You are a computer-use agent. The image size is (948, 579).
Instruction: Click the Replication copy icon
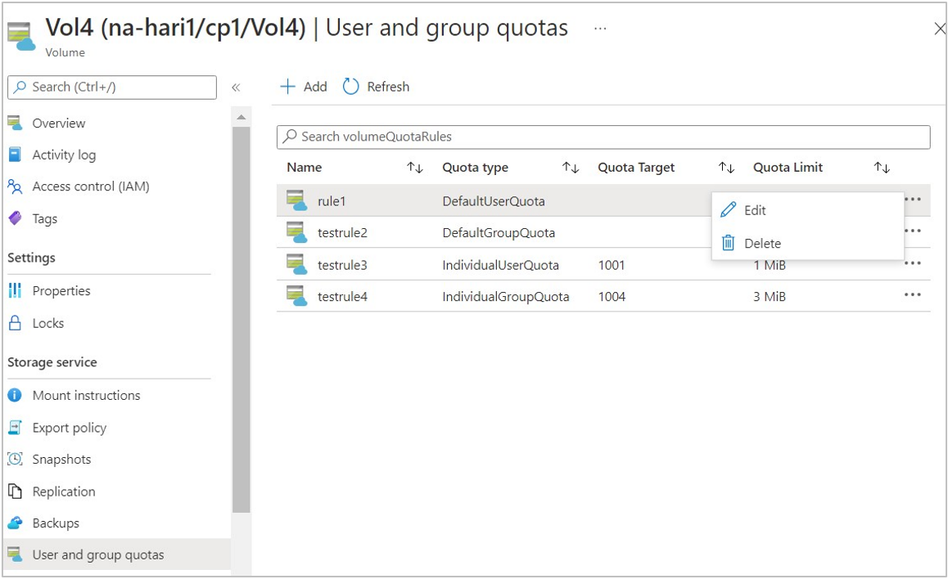click(x=15, y=491)
